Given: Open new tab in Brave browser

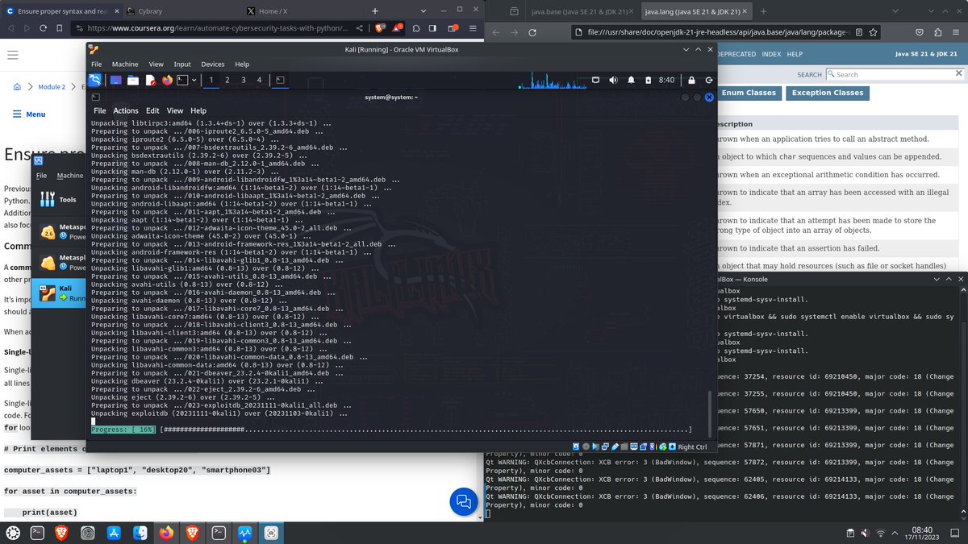Looking at the screenshot, I should [375, 10].
